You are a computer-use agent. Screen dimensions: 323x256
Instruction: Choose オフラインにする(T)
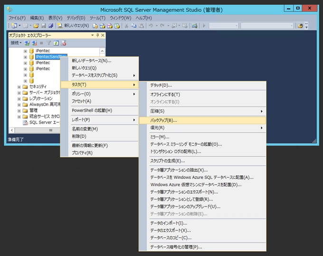(x=203, y=95)
